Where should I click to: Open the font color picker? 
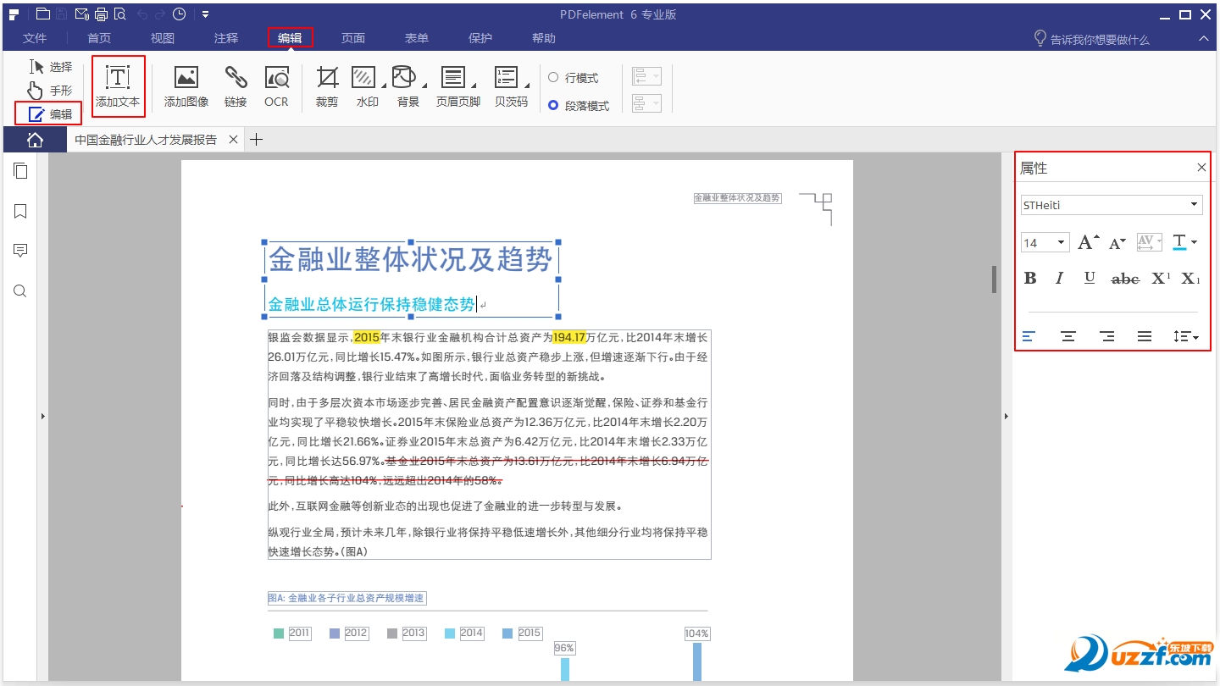pyautogui.click(x=1184, y=243)
